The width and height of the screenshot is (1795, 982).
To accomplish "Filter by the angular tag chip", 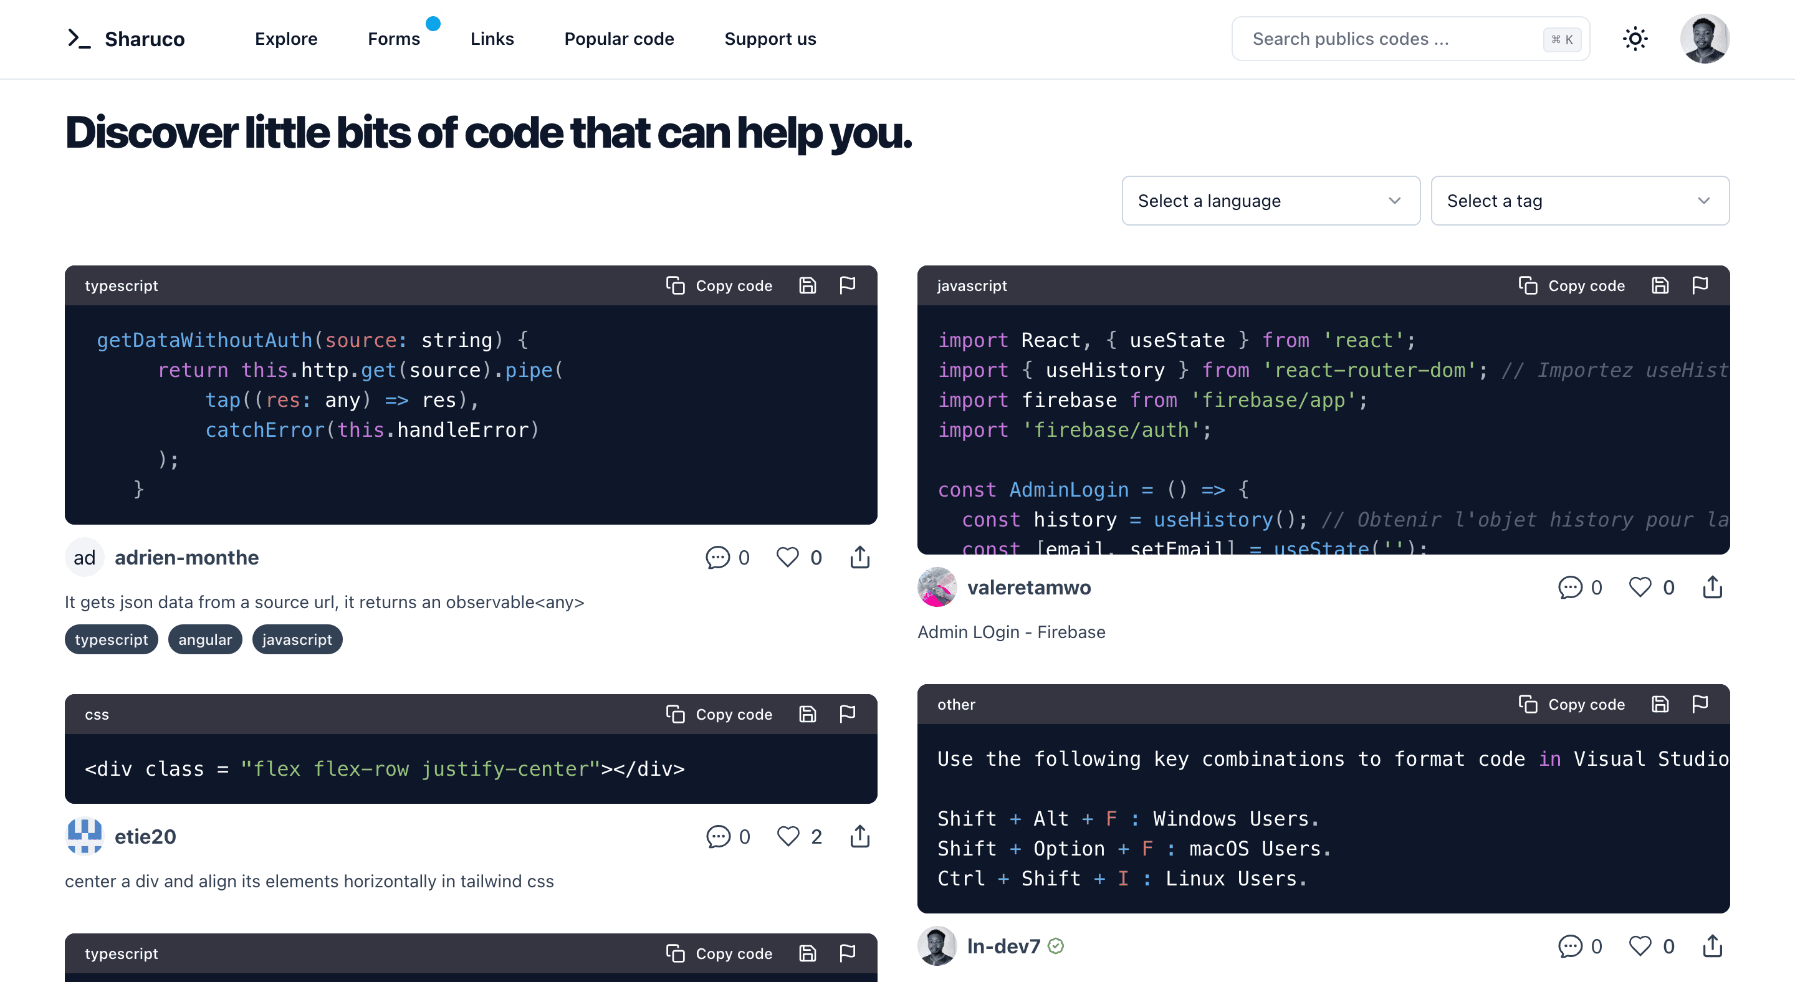I will pyautogui.click(x=205, y=639).
